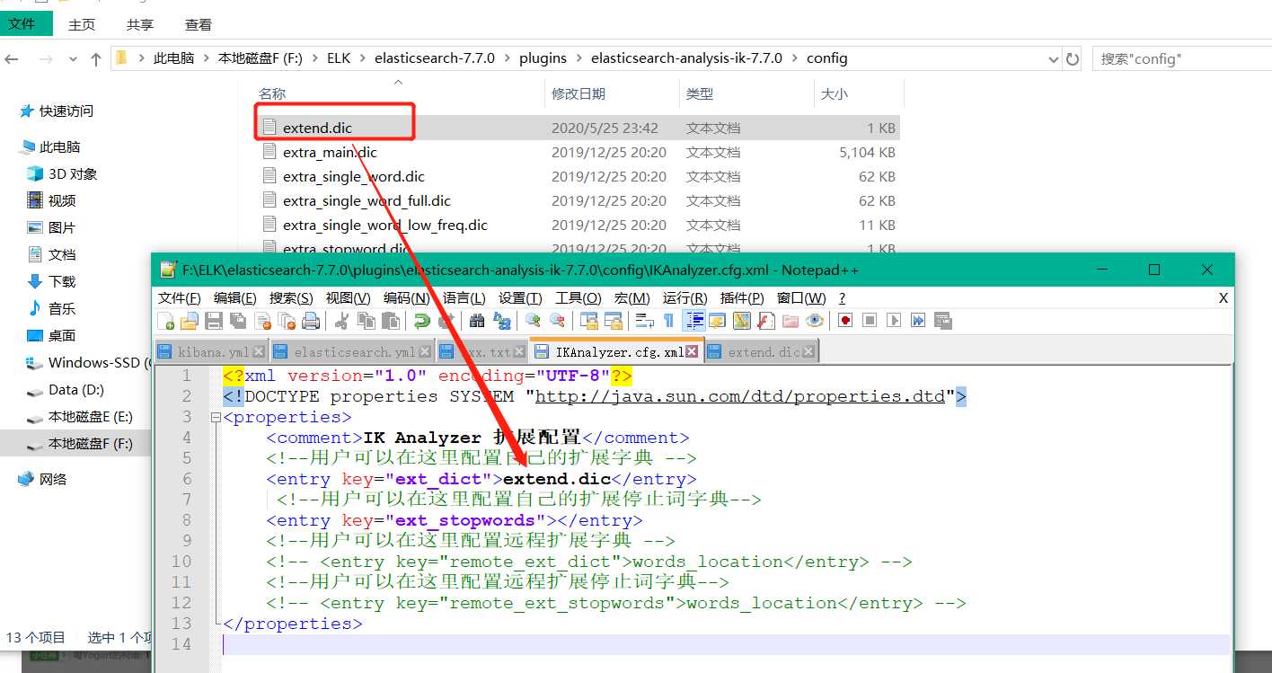This screenshot has height=673, width=1272.
Task: Go up one folder in Explorer
Action: pyautogui.click(x=96, y=59)
